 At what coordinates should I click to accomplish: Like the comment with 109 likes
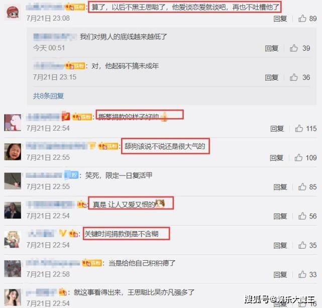pos(298,158)
